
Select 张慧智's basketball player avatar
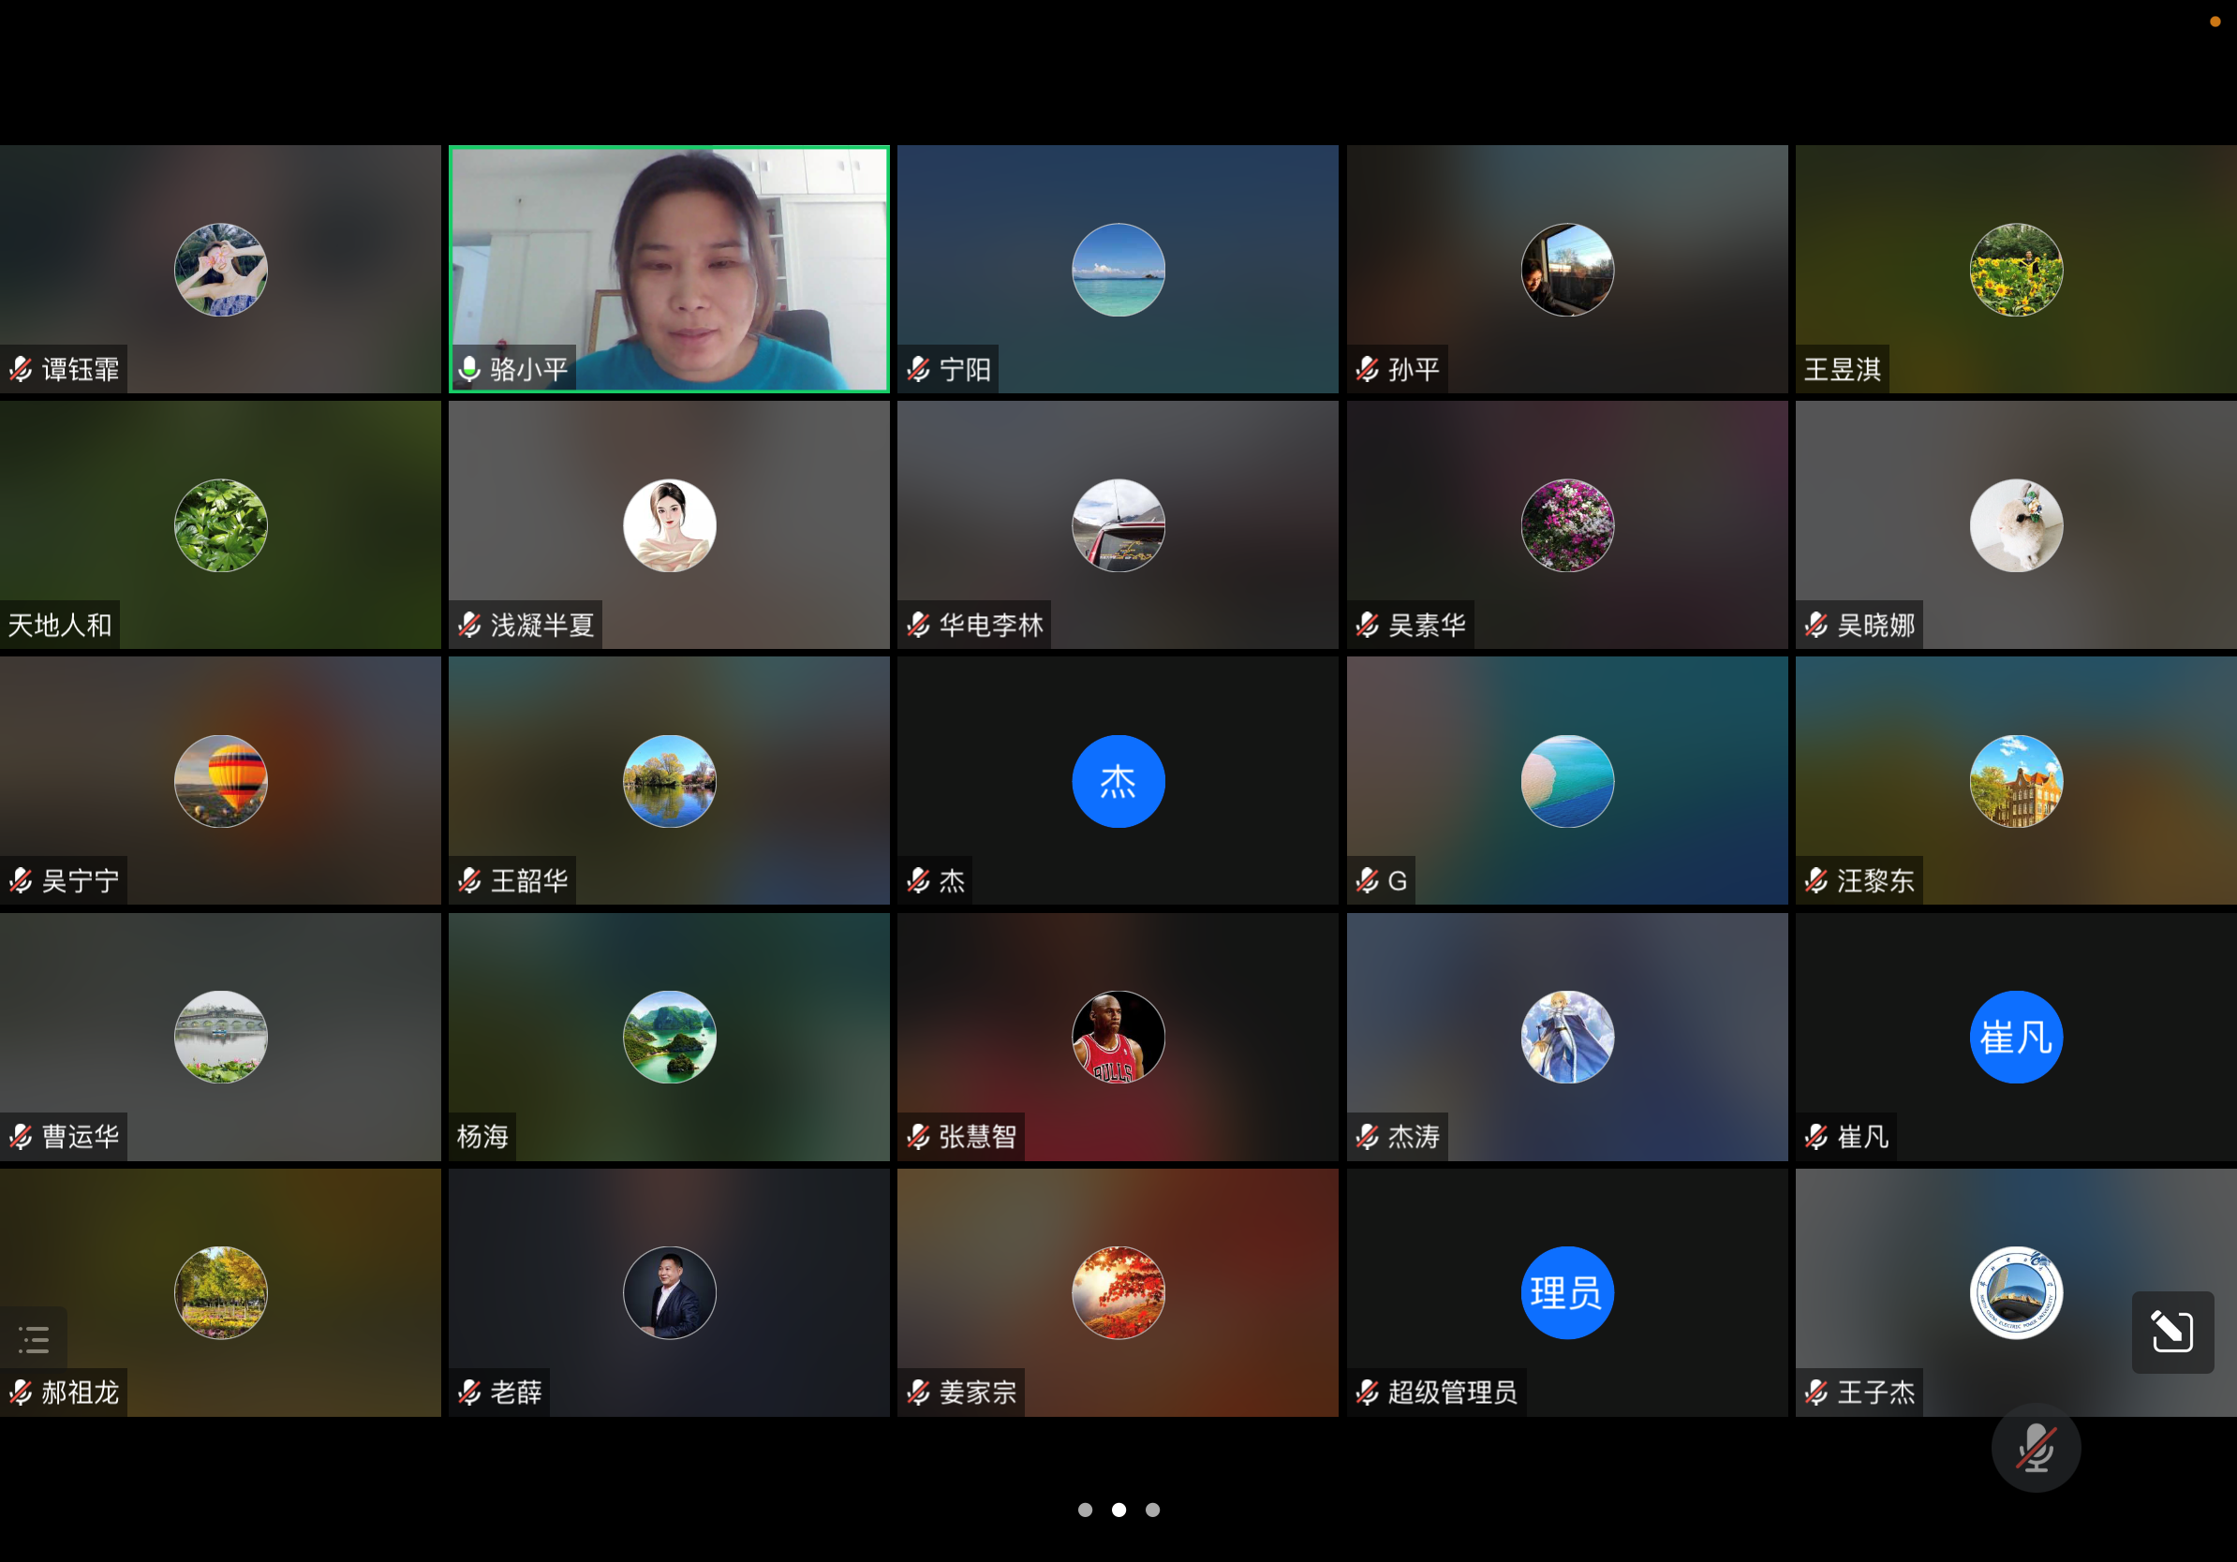[1118, 1037]
